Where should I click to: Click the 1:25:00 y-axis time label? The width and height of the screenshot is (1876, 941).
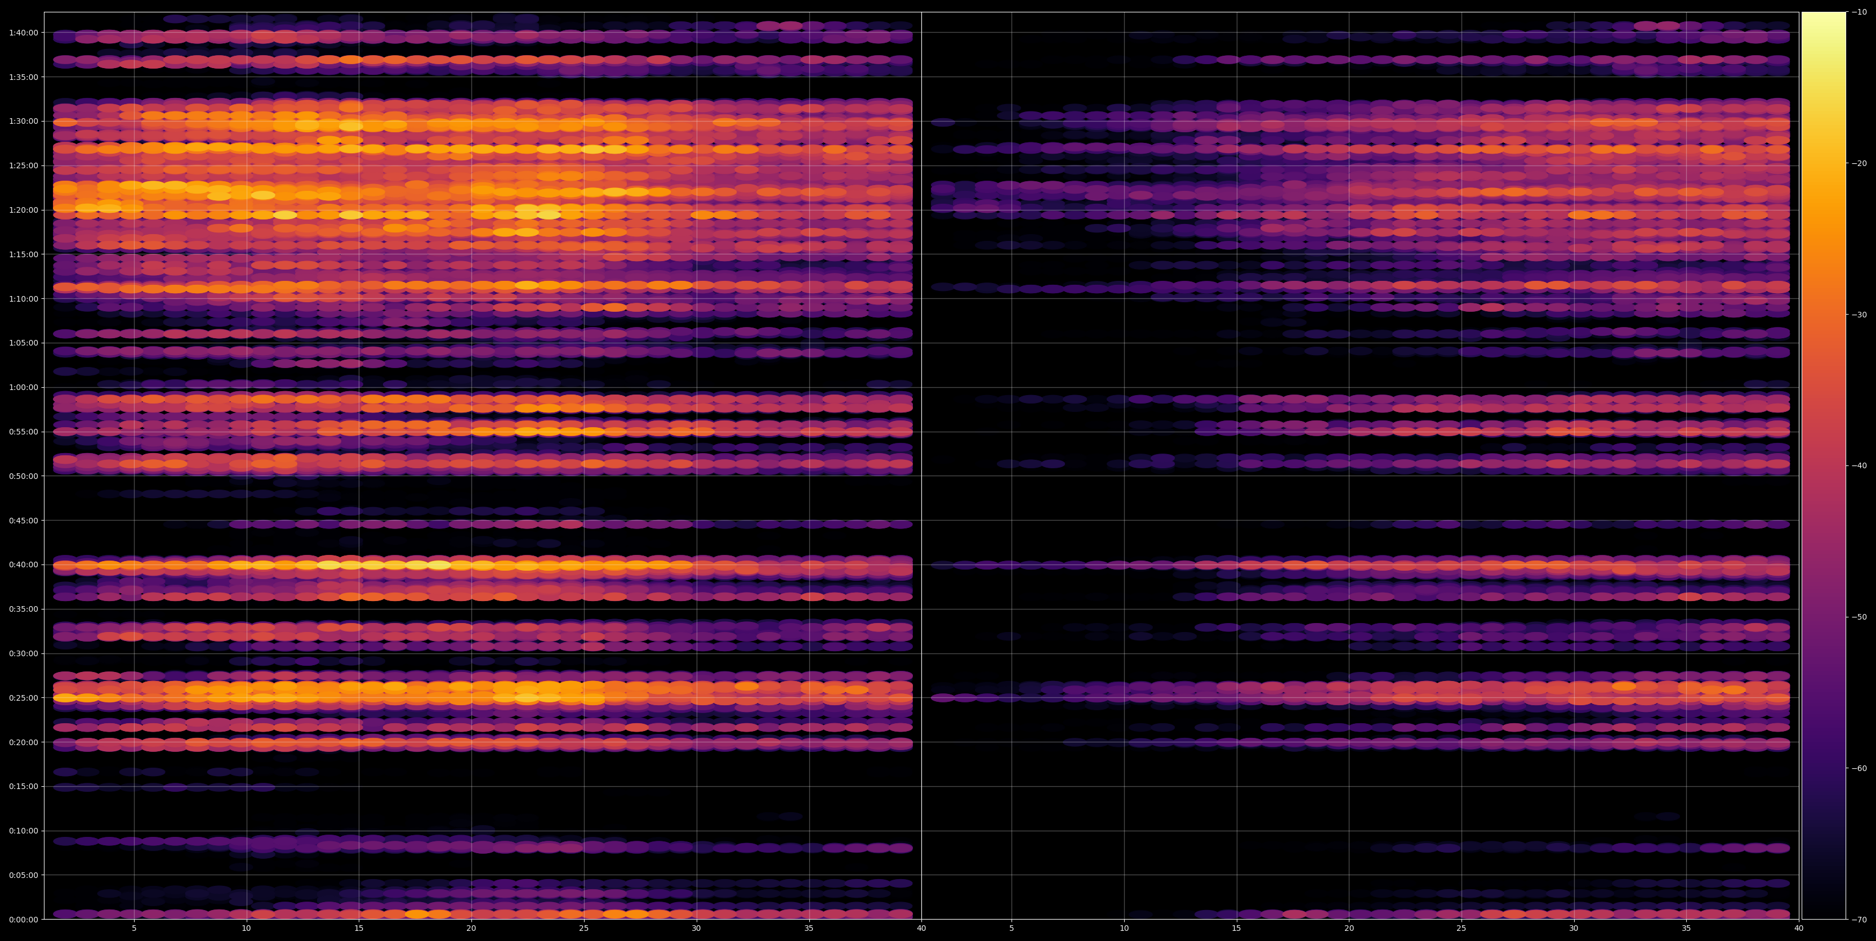coord(23,165)
